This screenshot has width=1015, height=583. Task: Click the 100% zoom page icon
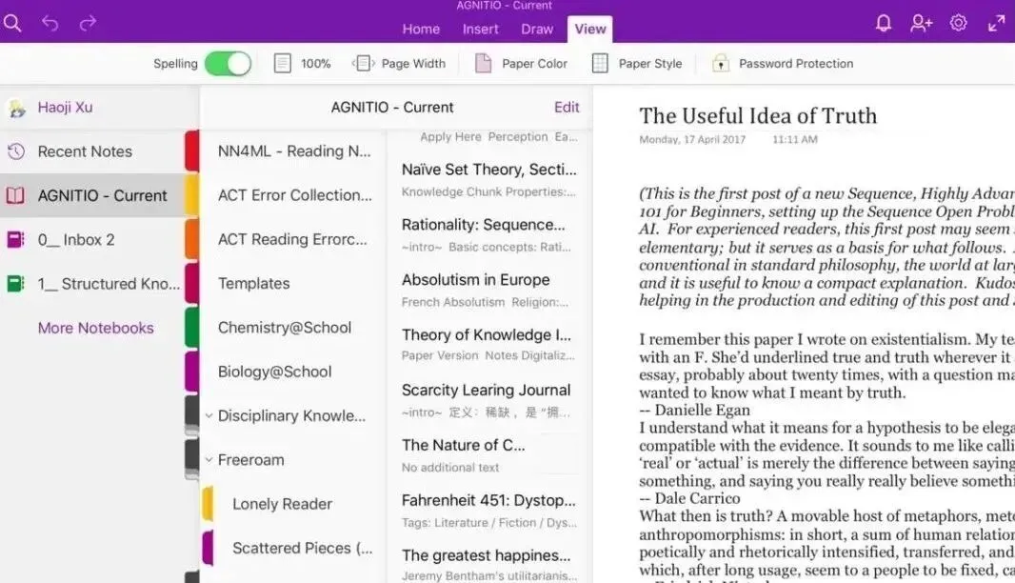(282, 64)
